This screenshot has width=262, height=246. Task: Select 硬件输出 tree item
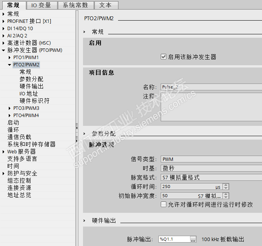[x=31, y=86]
